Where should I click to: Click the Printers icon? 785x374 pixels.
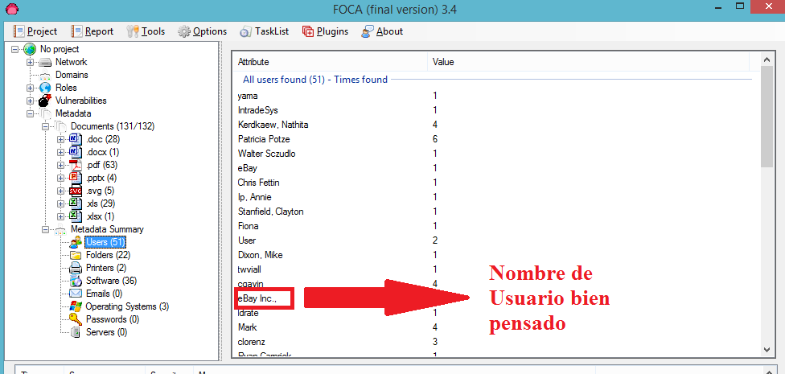(x=76, y=268)
